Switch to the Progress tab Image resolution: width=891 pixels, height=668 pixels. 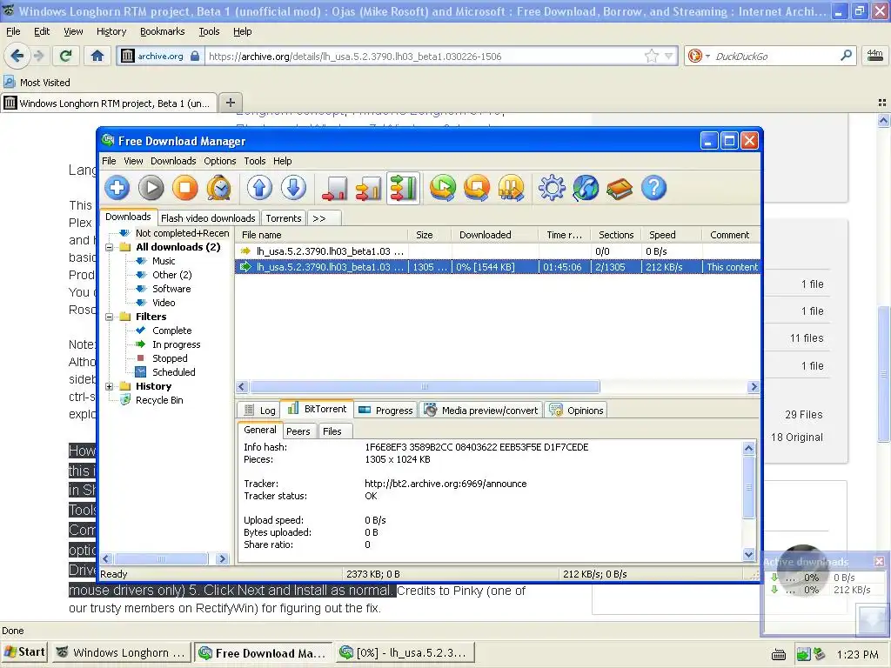tap(386, 411)
